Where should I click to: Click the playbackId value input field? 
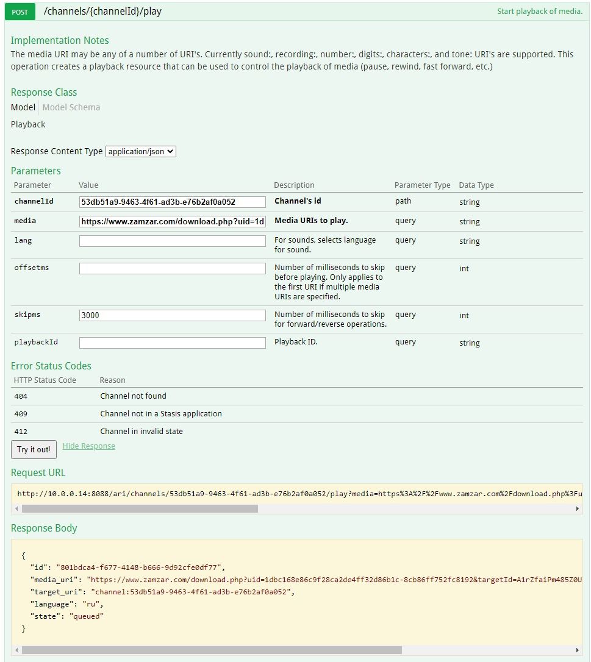click(173, 343)
